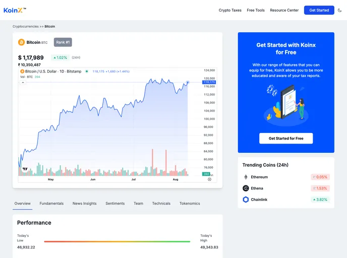Switch to the News Insights tab
This screenshot has height=258, width=347.
pyautogui.click(x=85, y=204)
